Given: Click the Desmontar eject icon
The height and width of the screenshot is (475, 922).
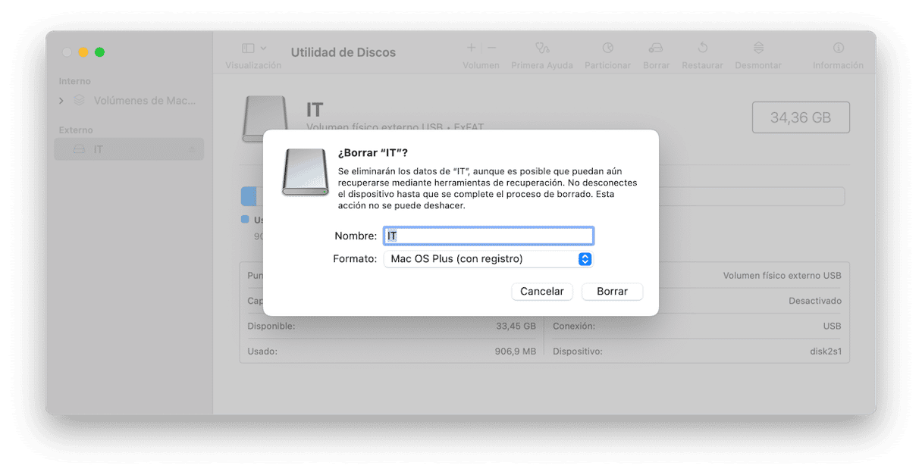Looking at the screenshot, I should pyautogui.click(x=758, y=48).
